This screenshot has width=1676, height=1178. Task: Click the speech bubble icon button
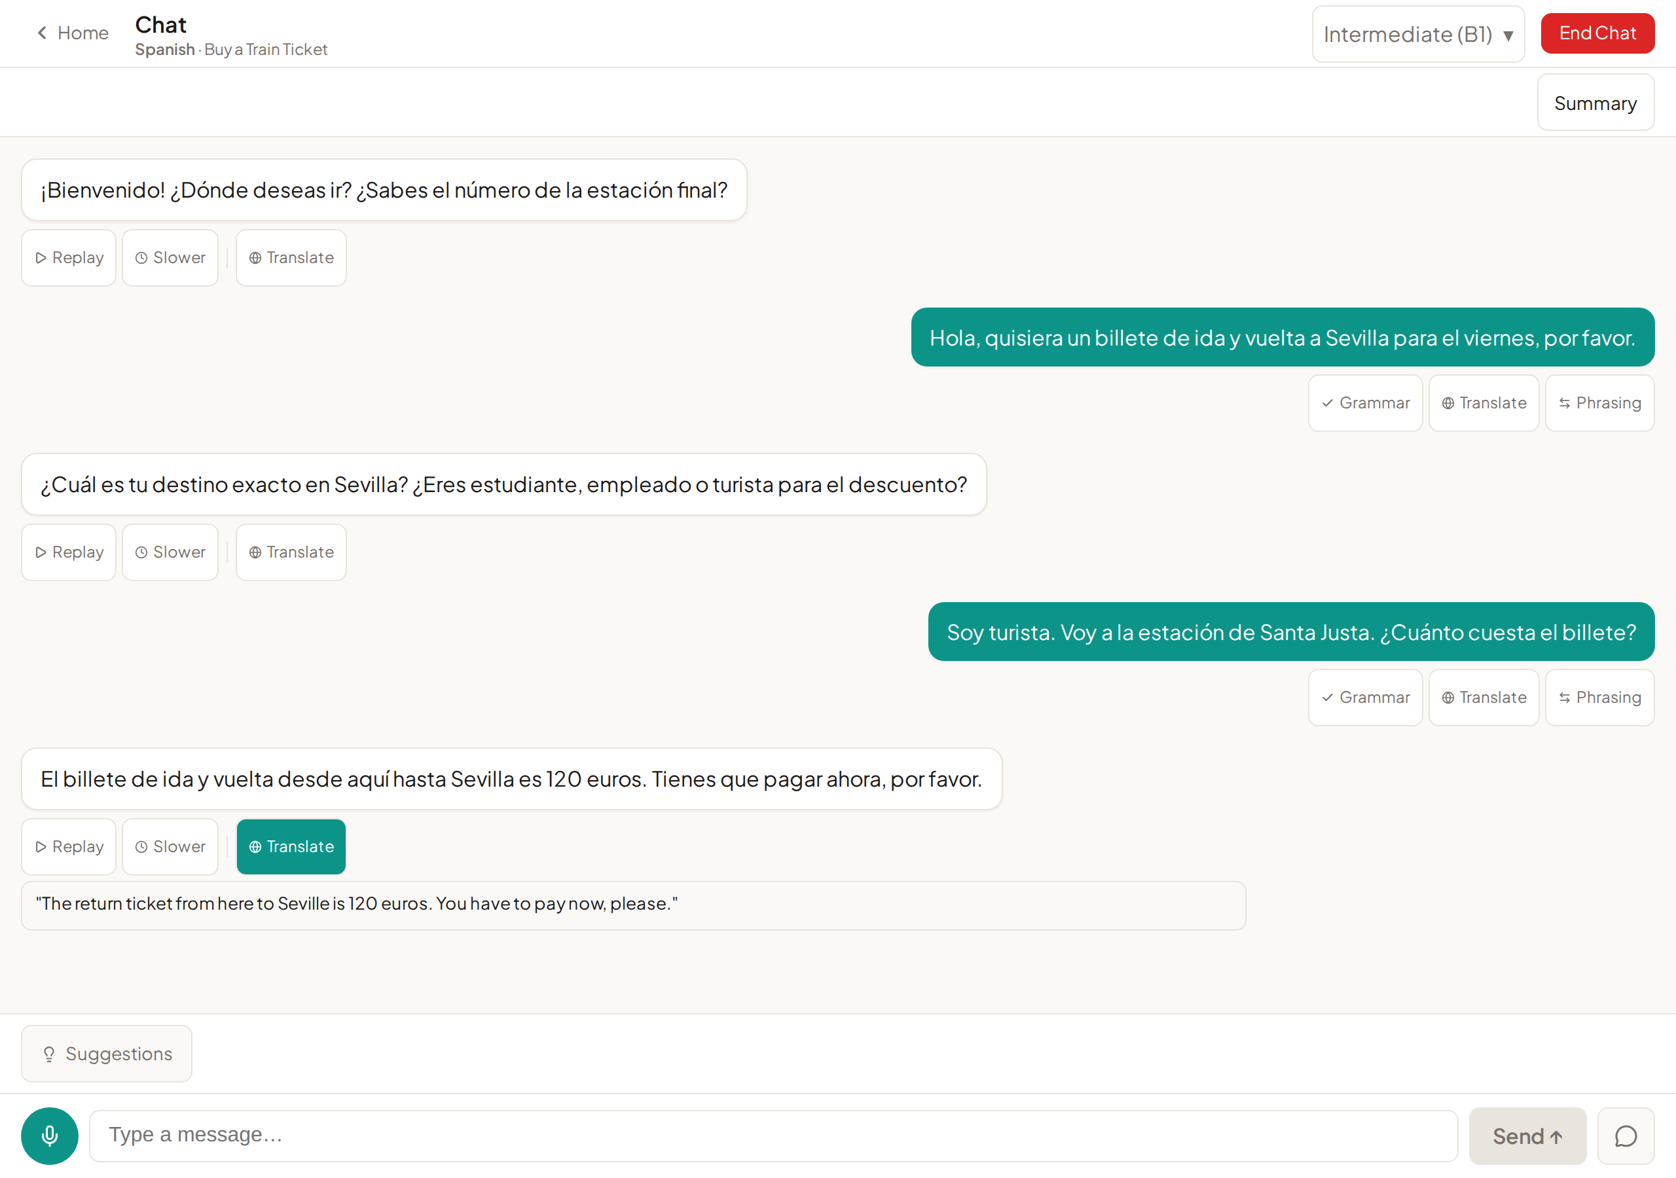1626,1136
